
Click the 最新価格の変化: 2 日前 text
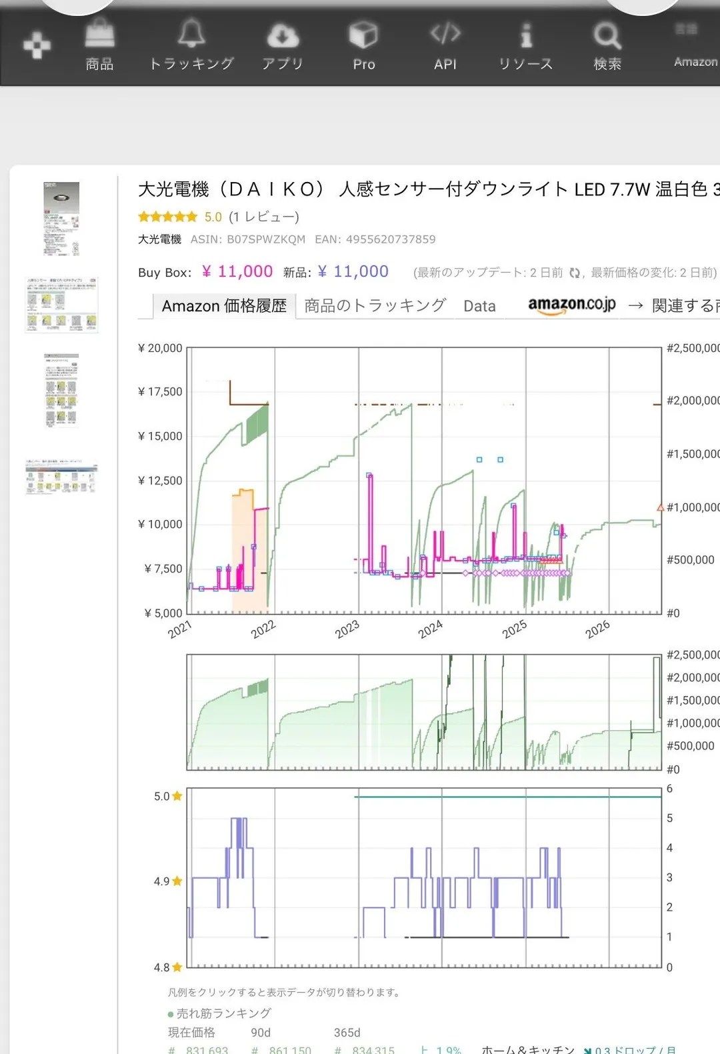coord(654,272)
